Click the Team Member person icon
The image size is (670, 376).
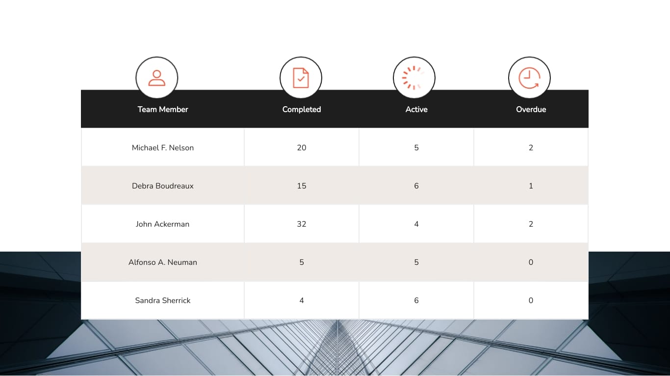(156, 77)
